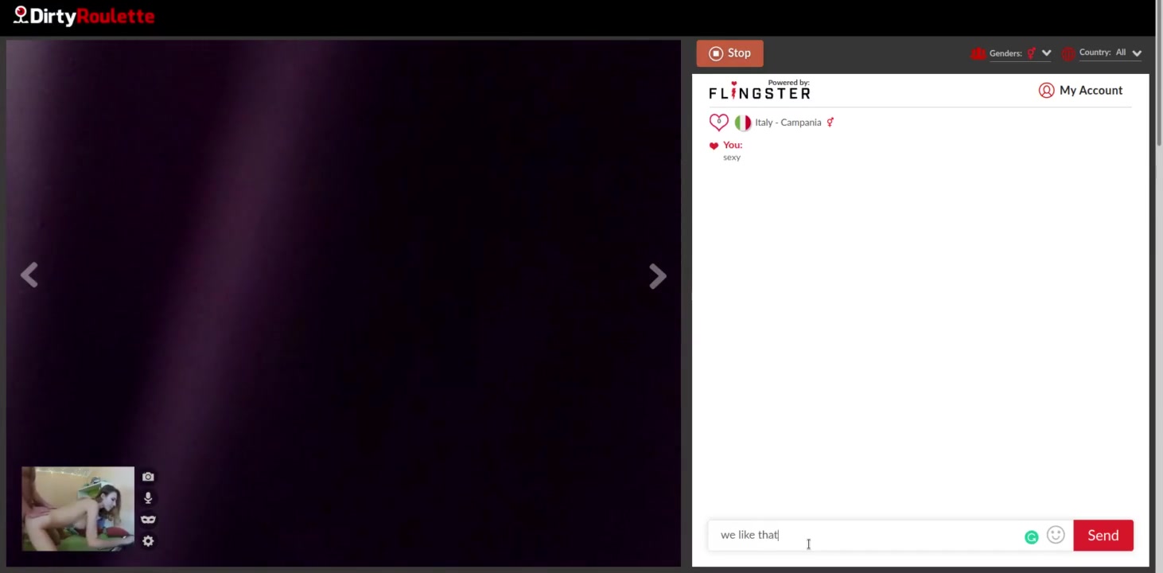Open the emoji picker smiley icon
The width and height of the screenshot is (1163, 573).
pos(1056,535)
